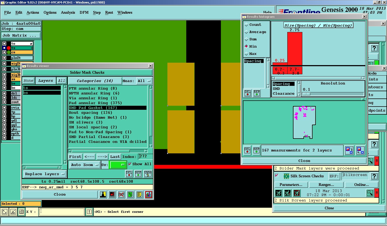The image size is (387, 226).
Task: Toggle checkbox of layer cs in layer list
Action: coord(4,52)
